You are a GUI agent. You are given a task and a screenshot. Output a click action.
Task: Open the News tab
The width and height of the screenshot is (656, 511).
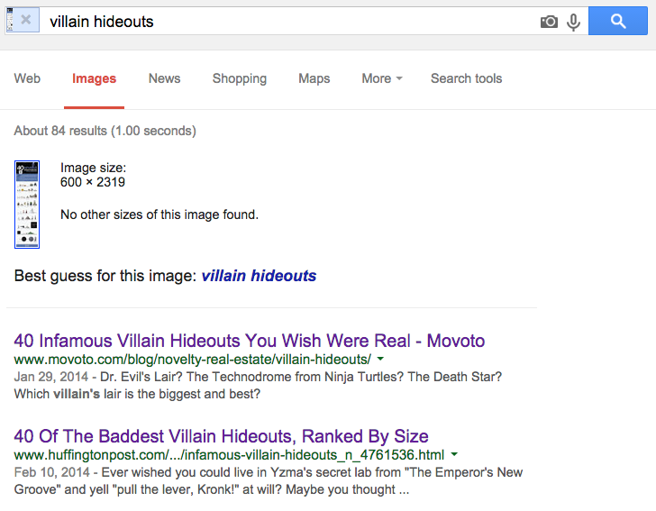click(164, 78)
